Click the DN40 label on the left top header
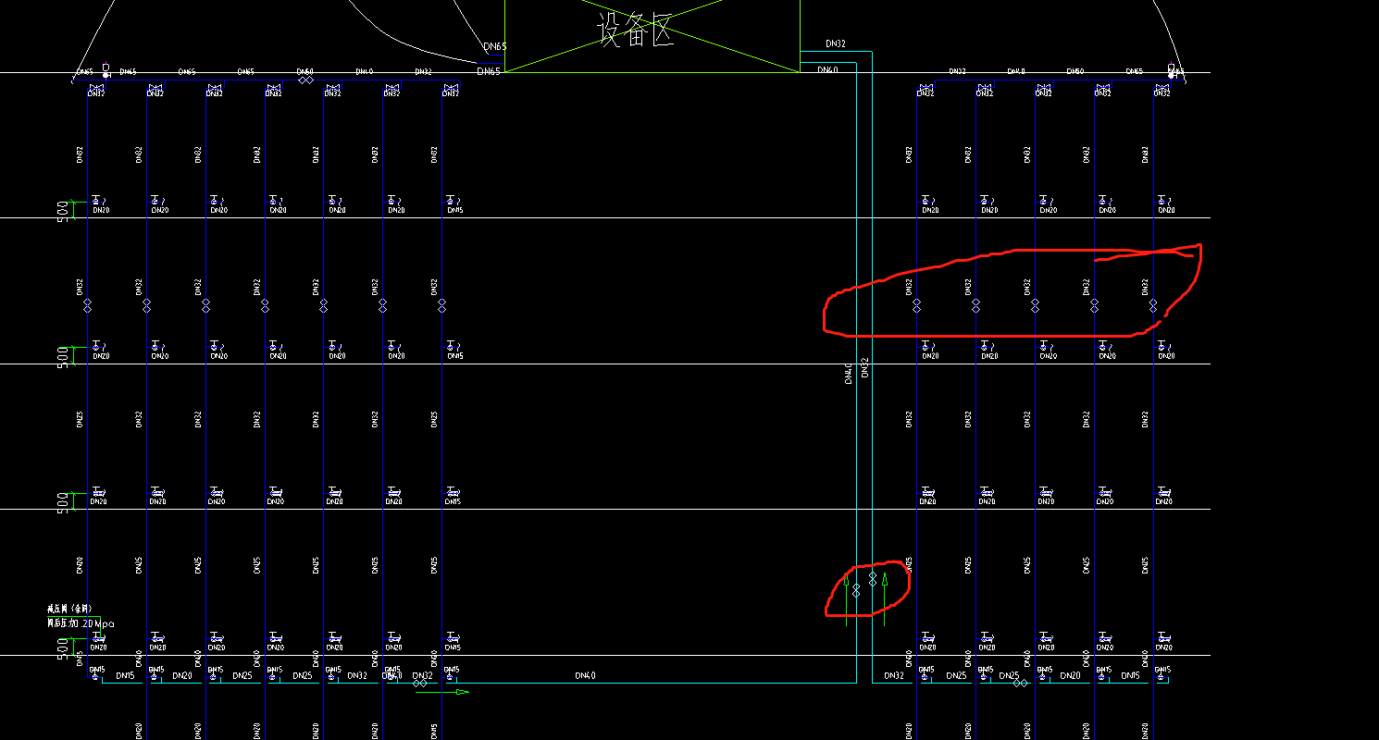The height and width of the screenshot is (740, 1379). [x=364, y=71]
